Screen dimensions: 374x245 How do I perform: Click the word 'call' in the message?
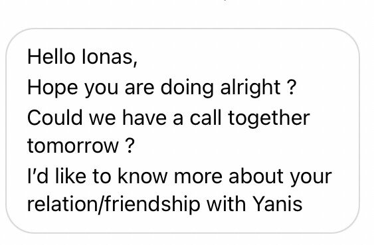(206, 118)
